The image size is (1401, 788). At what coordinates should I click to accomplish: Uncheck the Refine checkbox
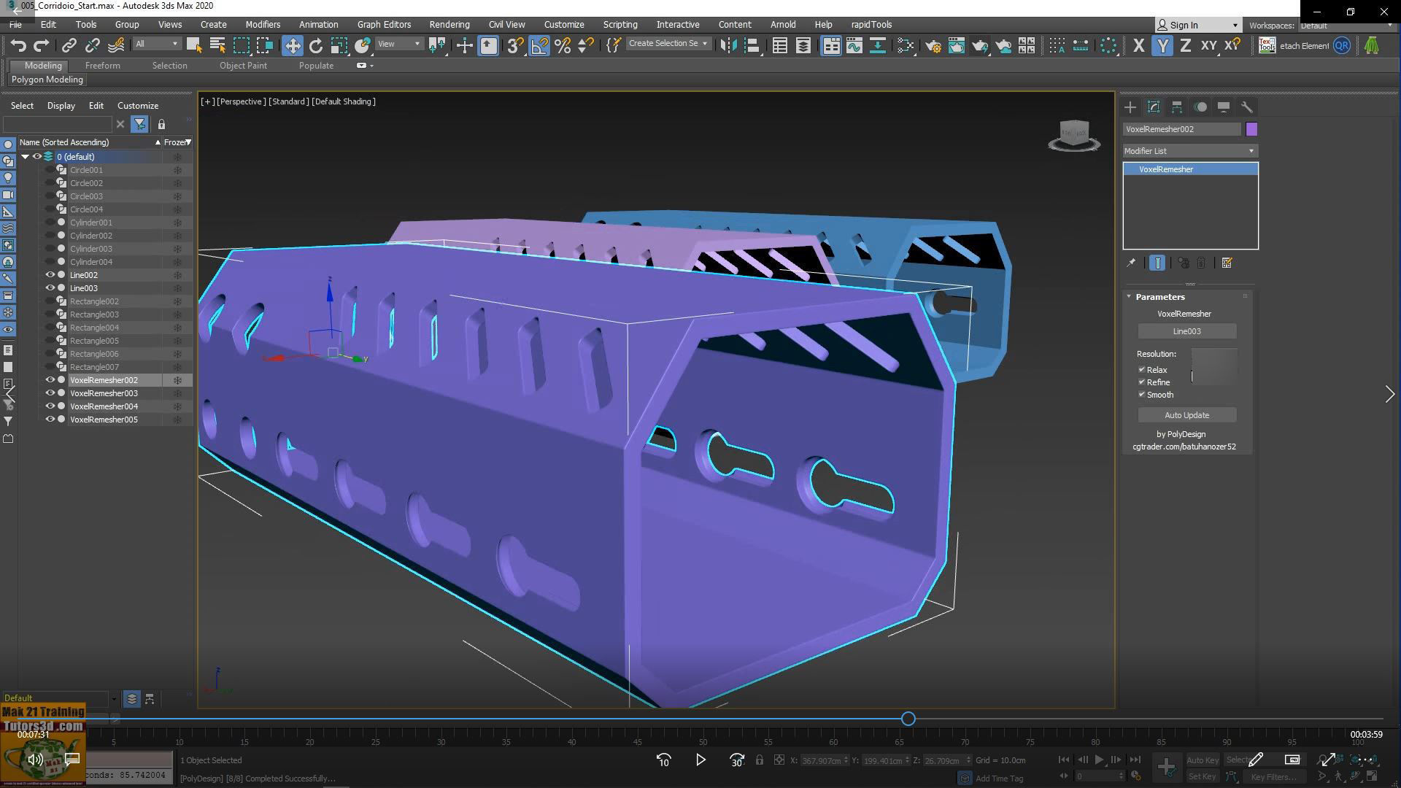pyautogui.click(x=1142, y=382)
